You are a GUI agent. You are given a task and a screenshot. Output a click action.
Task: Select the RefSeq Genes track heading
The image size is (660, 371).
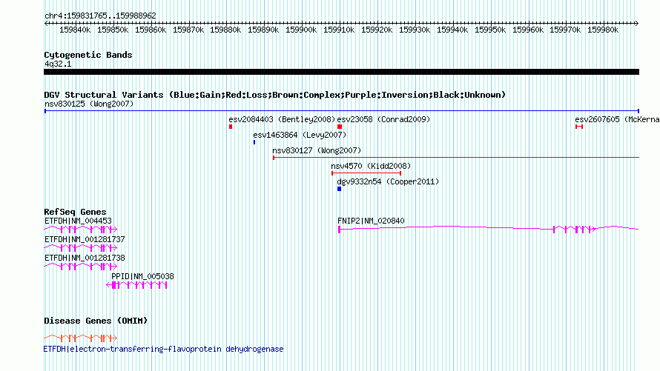[75, 212]
